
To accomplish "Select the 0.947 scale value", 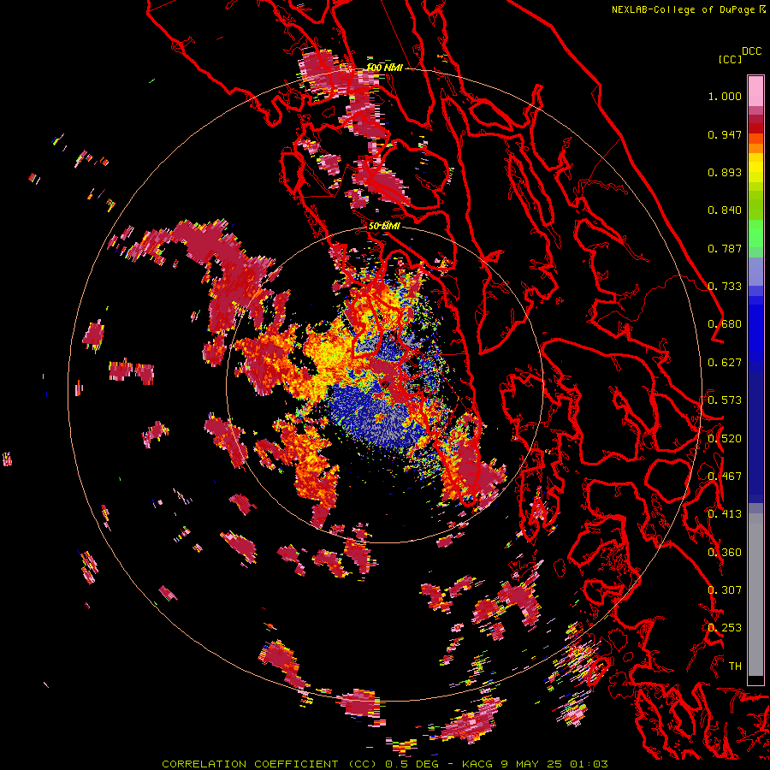I will (725, 134).
